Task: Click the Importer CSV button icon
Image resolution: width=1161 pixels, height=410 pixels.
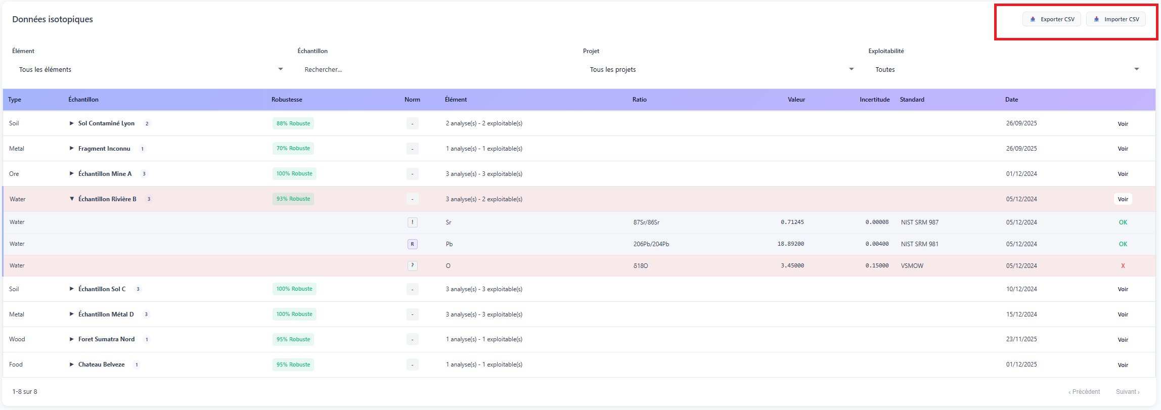Action: coord(1096,19)
